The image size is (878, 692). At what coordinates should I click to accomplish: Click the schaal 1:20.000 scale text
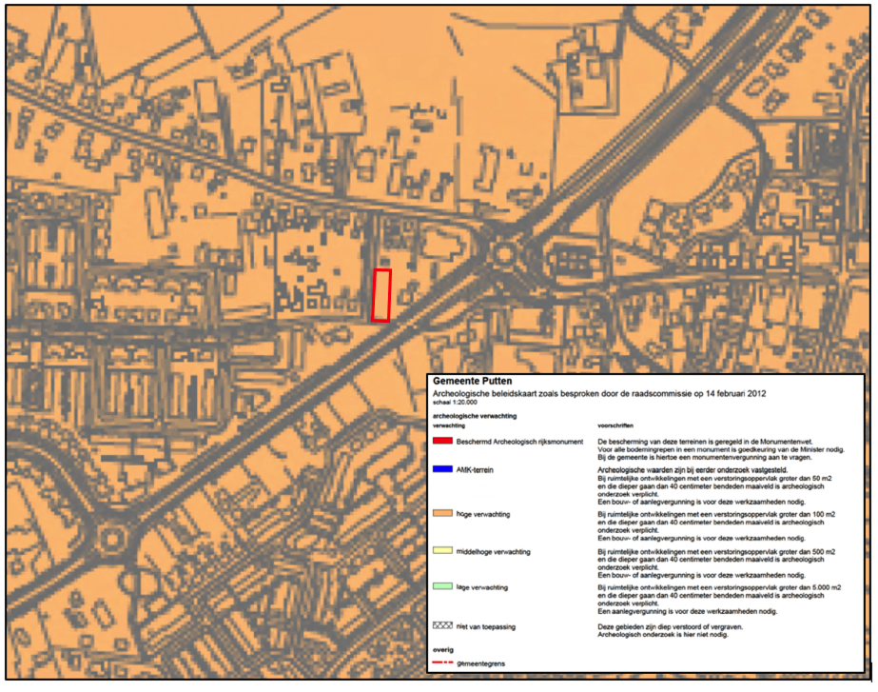453,400
